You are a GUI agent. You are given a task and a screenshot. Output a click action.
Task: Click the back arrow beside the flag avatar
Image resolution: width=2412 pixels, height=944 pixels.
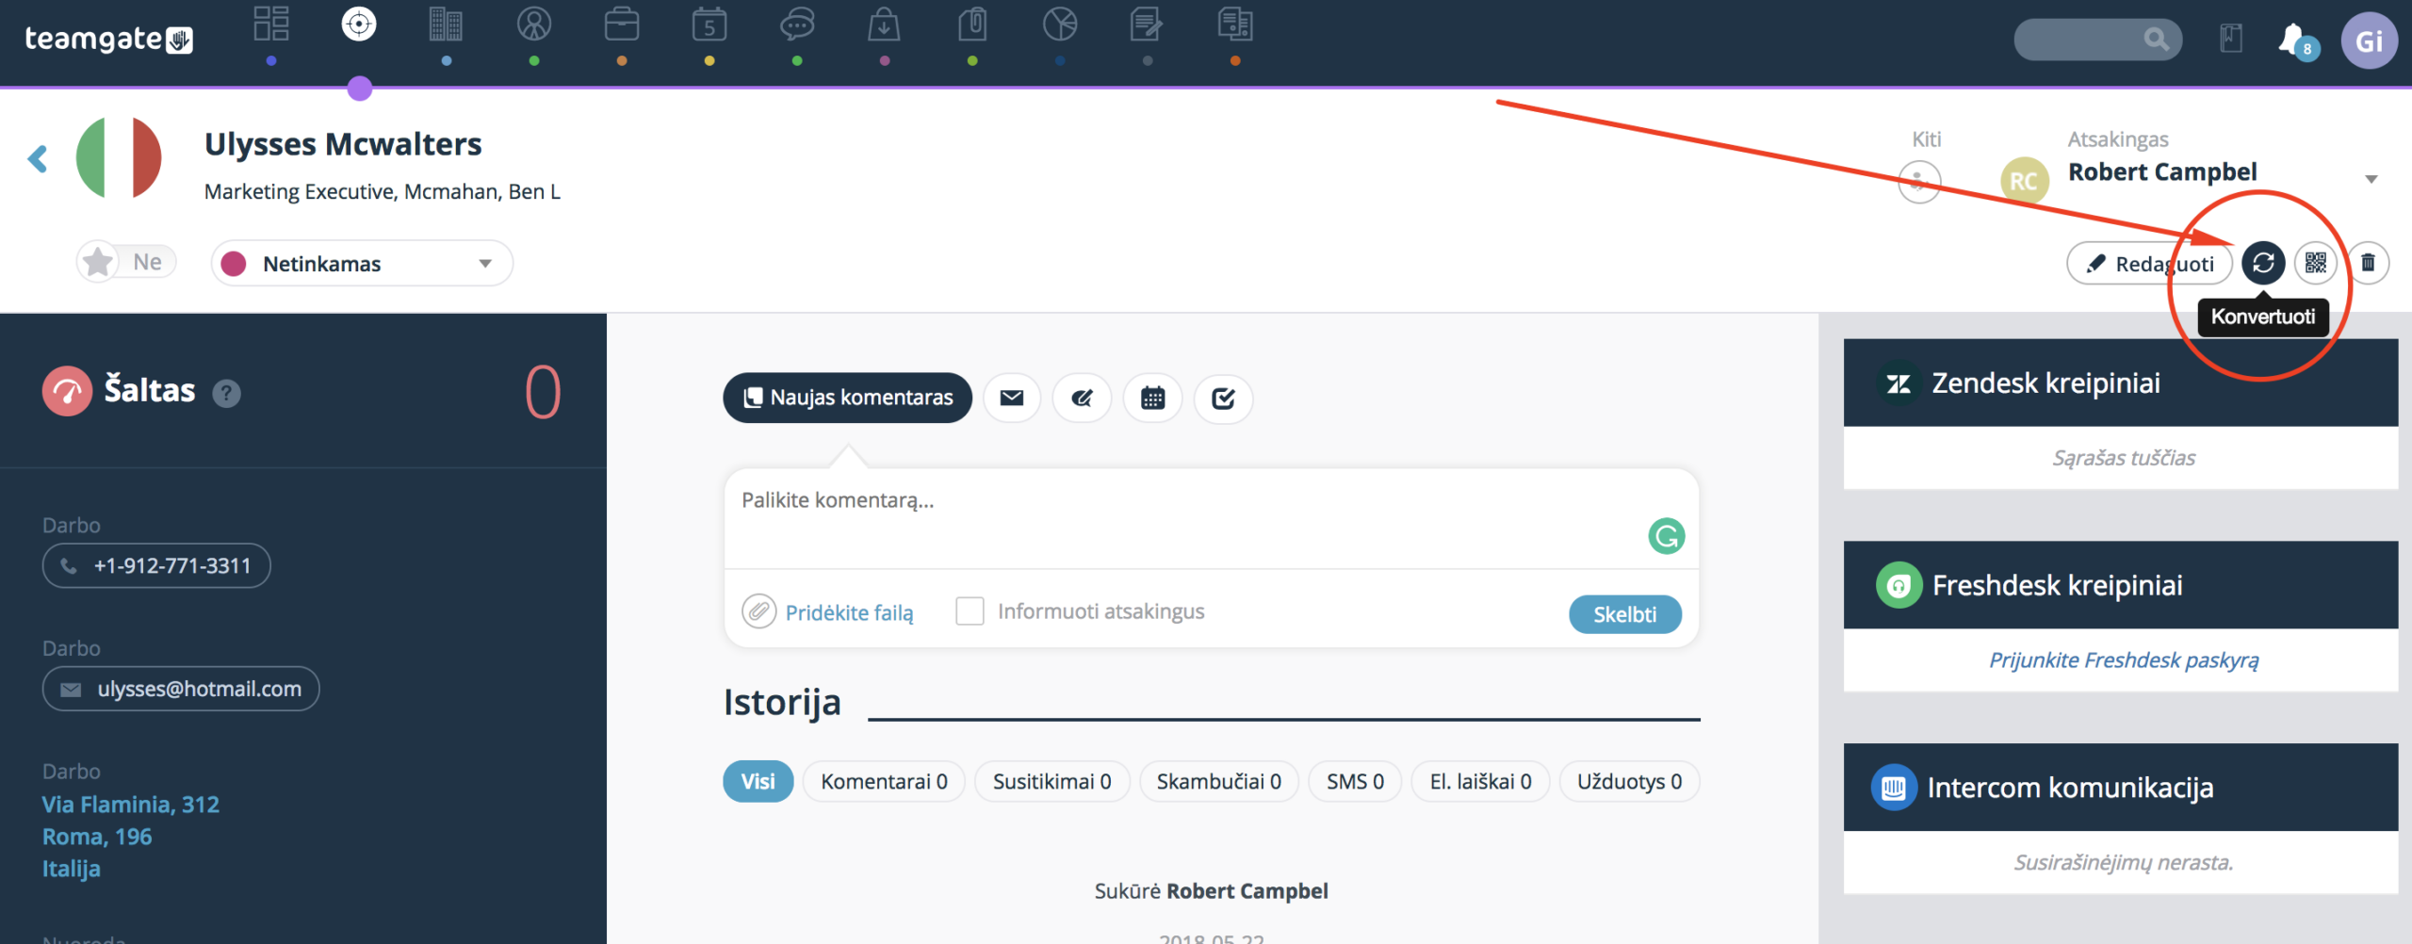point(38,158)
